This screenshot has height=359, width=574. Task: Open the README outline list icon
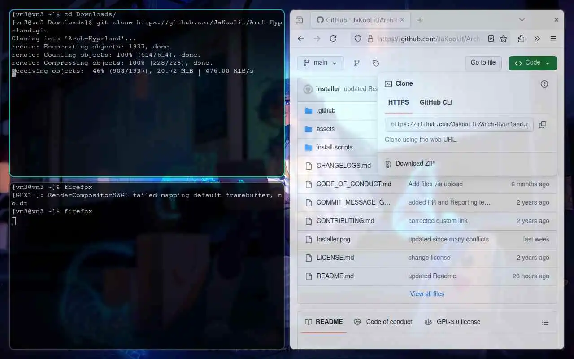(x=545, y=322)
